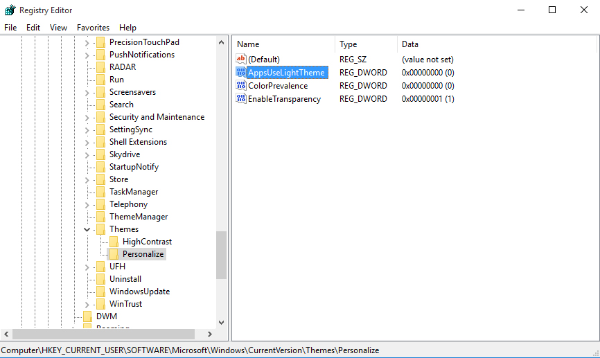Click the tree horizontal scroll right arrow
This screenshot has width=600, height=358.
pyautogui.click(x=210, y=334)
